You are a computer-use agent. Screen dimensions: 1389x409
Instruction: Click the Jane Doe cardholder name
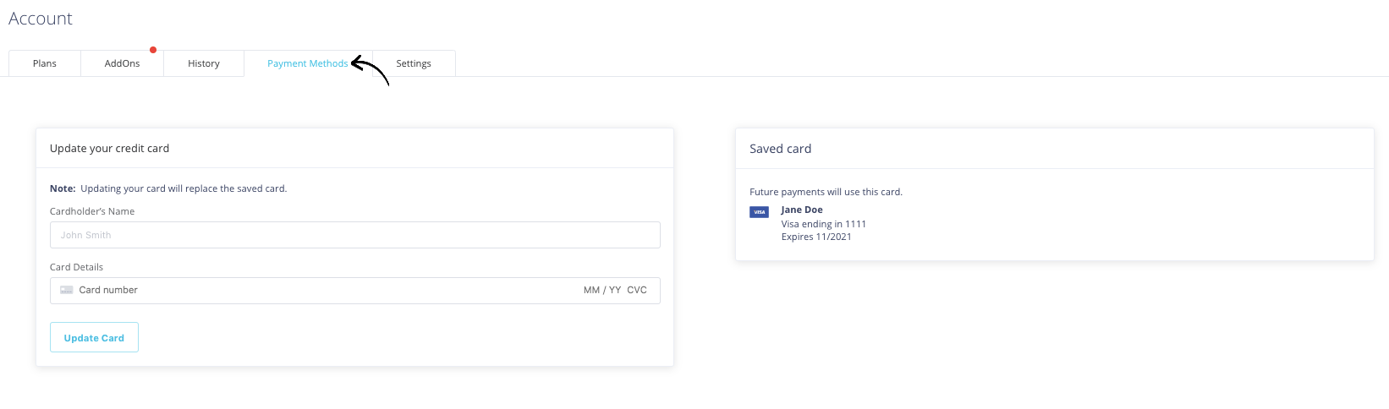802,210
